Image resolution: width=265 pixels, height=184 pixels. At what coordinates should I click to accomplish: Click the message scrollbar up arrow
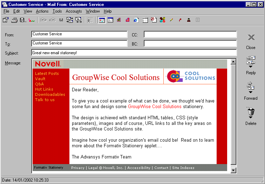pyautogui.click(x=233, y=62)
